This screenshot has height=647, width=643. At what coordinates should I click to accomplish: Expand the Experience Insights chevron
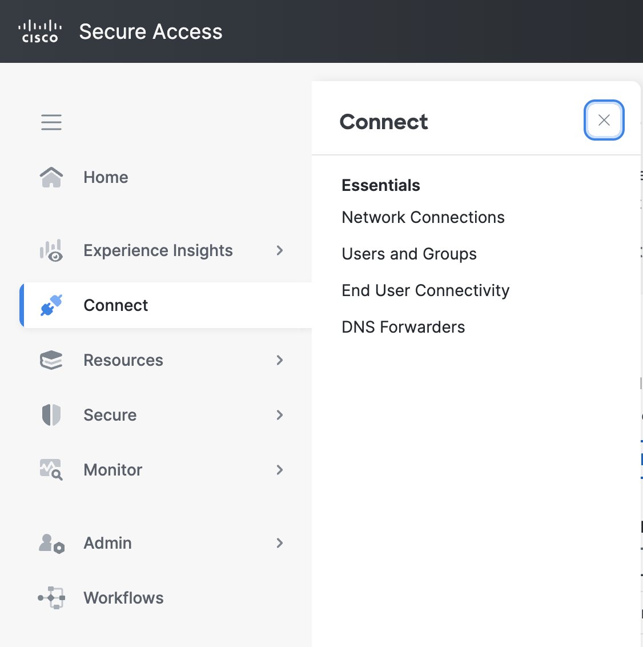[280, 250]
